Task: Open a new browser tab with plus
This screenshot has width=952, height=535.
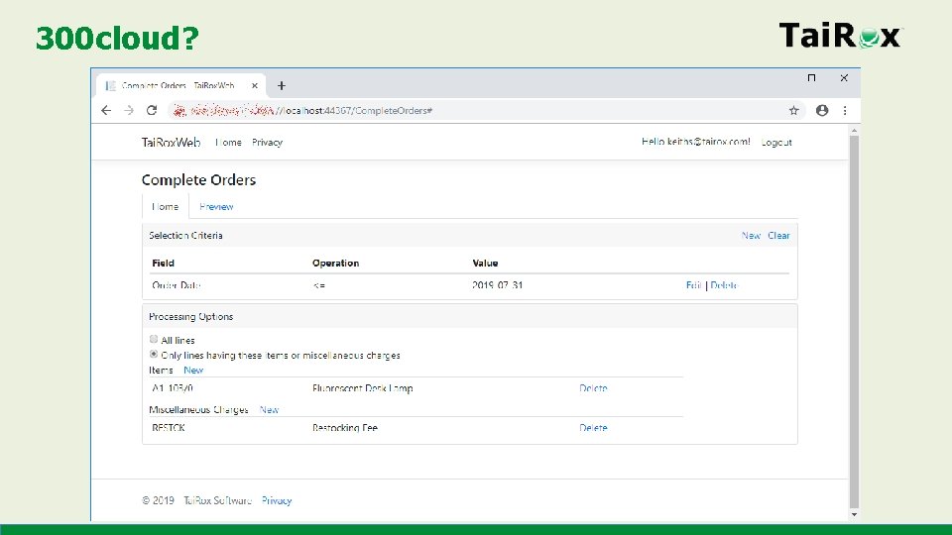Action: coord(281,85)
